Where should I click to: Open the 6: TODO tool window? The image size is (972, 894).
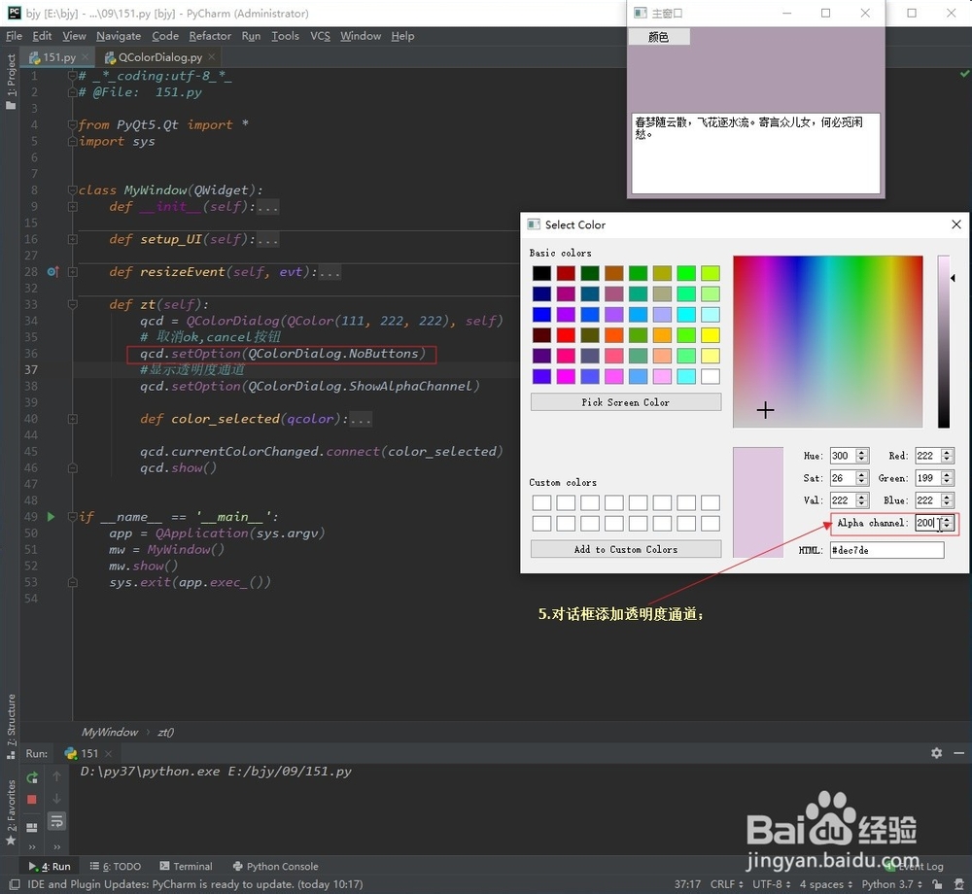[116, 866]
